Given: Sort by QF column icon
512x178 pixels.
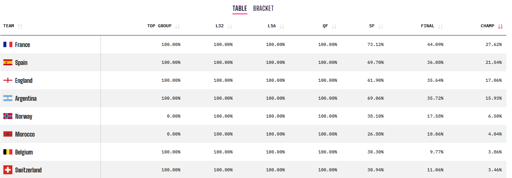Looking at the screenshot, I should pos(334,26).
